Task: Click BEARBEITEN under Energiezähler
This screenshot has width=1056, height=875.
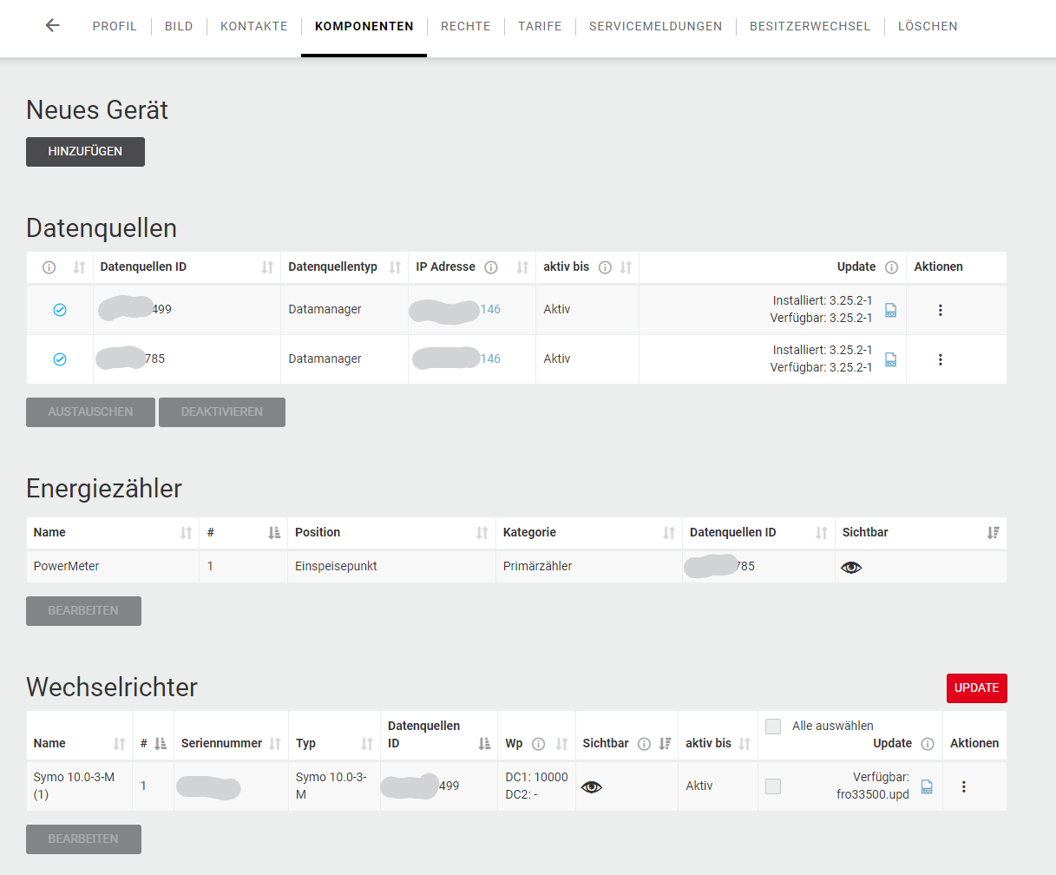Action: point(83,611)
